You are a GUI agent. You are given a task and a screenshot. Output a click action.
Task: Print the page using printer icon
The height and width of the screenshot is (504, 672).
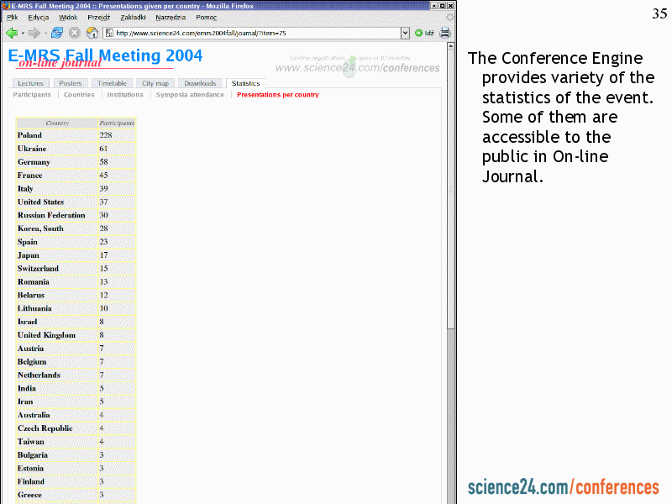tap(445, 33)
